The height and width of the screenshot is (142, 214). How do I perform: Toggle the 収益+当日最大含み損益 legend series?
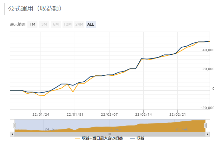(x=99, y=138)
